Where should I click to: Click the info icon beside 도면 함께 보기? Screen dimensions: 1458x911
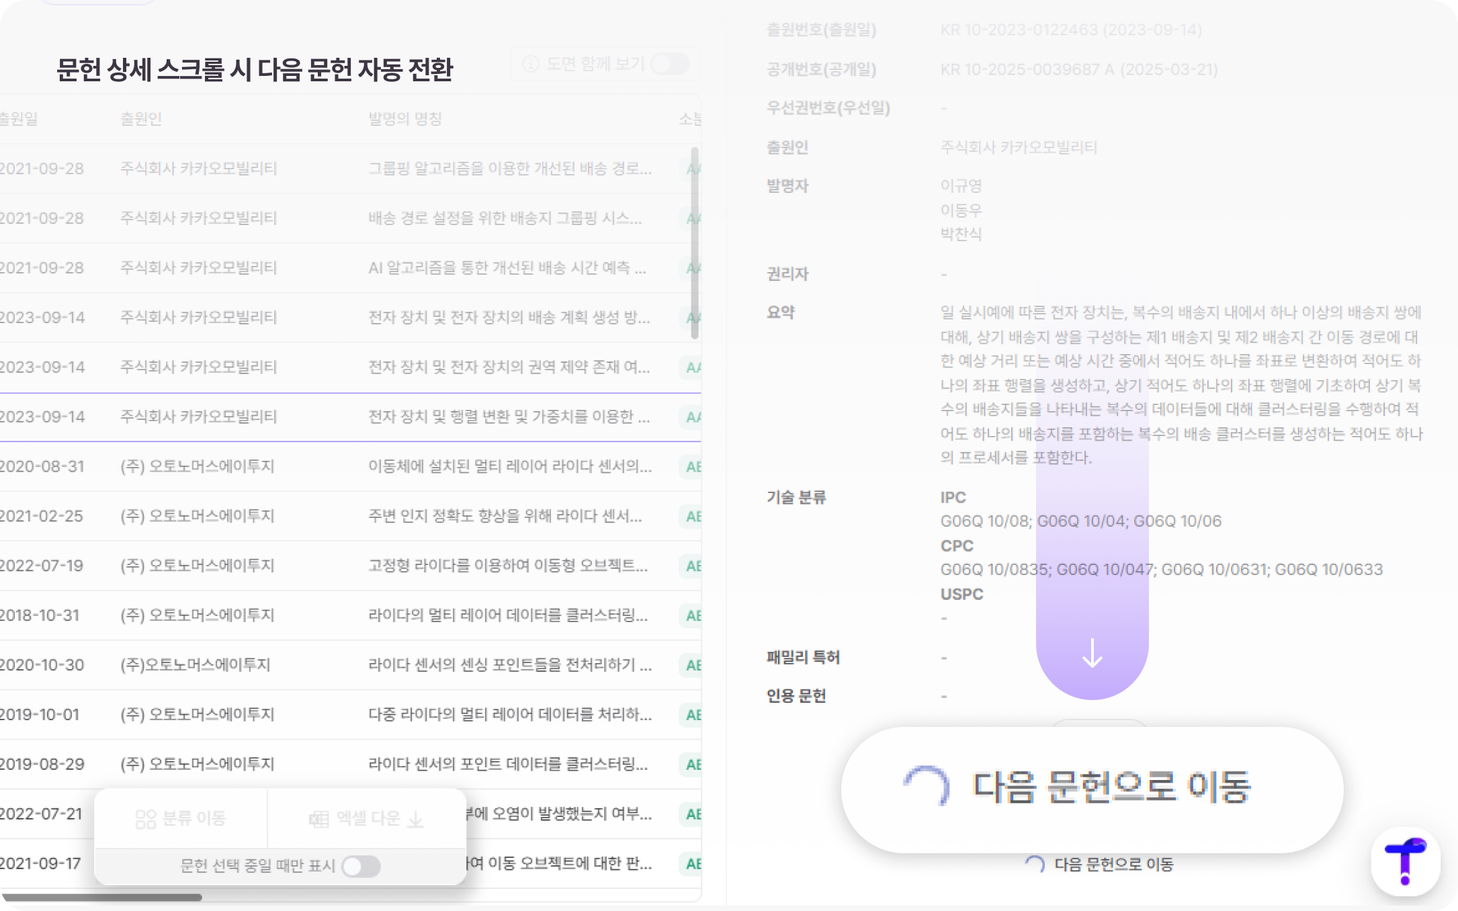531,64
